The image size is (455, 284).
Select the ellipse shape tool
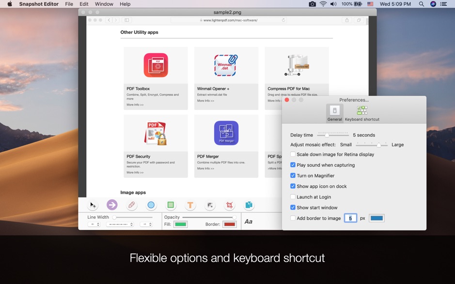click(151, 205)
